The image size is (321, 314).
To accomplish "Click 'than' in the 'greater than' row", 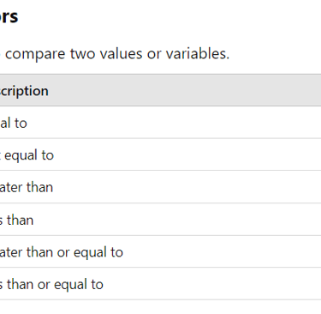I will point(39,187).
